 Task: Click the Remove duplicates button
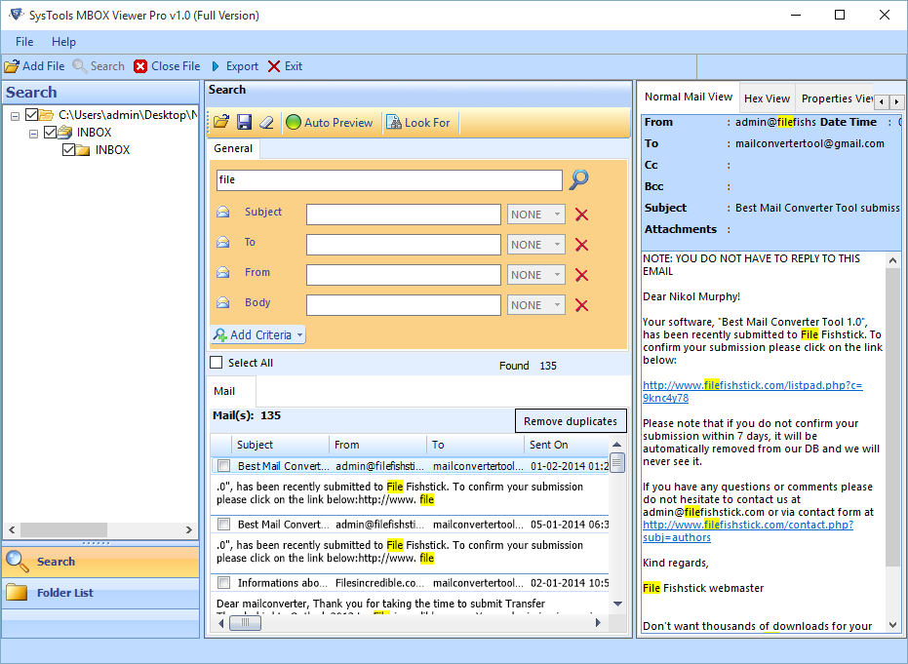pyautogui.click(x=571, y=421)
